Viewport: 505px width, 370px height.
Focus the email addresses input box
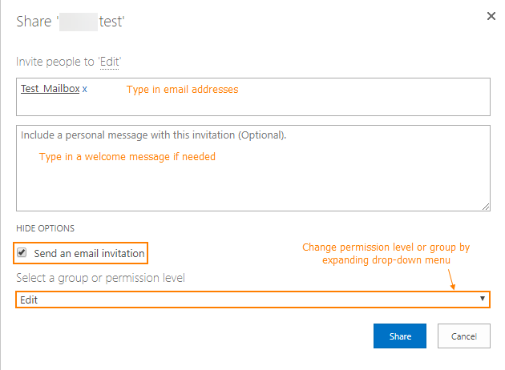pos(253,97)
